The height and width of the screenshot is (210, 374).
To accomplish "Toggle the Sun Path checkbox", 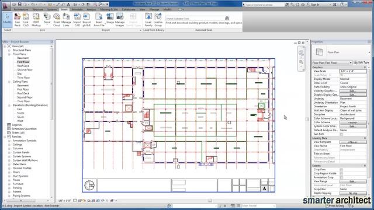I will 341,134.
